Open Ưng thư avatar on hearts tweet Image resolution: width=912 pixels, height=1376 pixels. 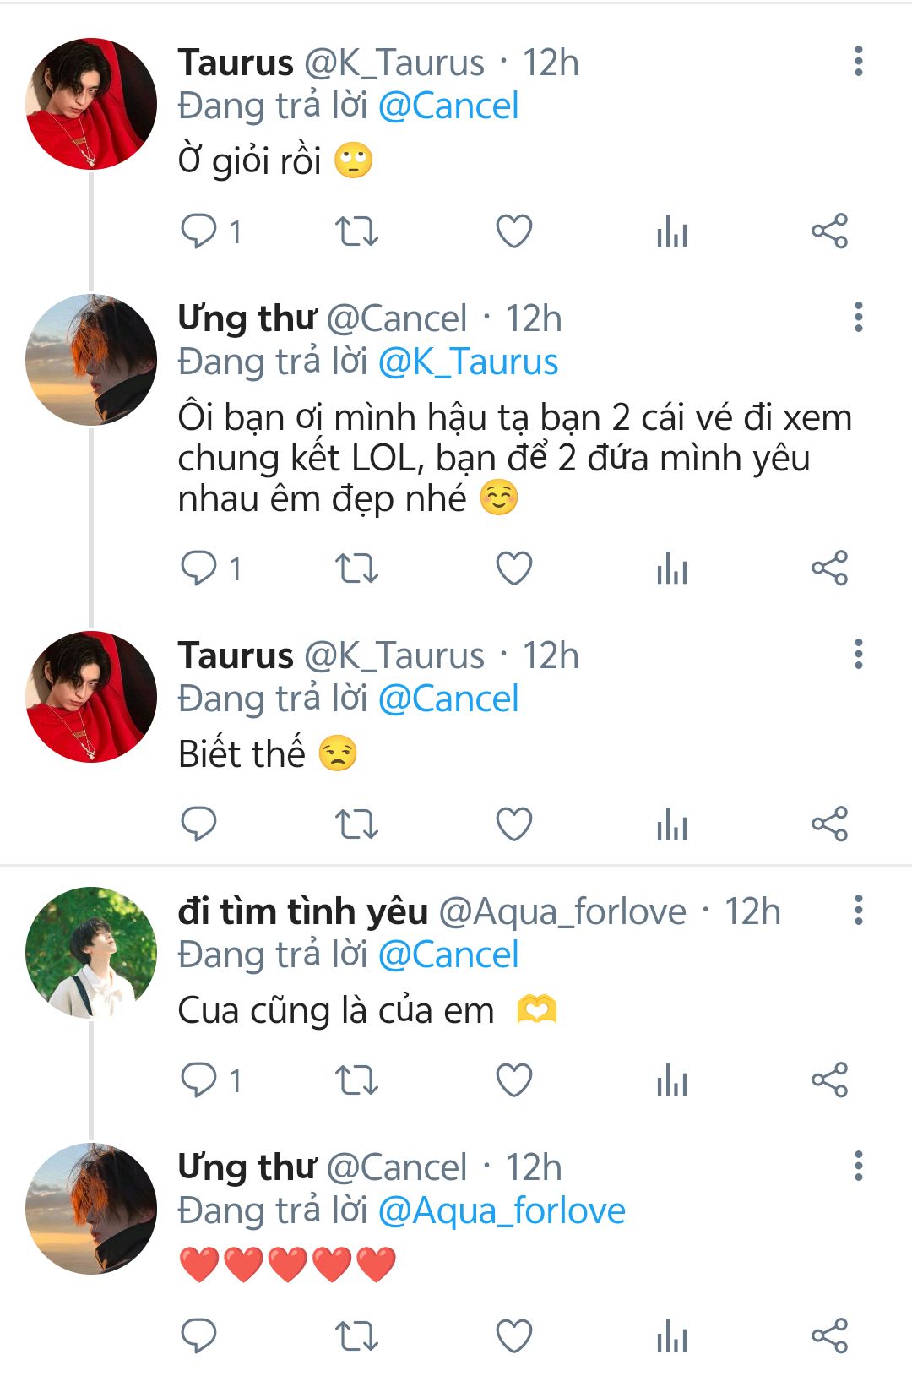click(91, 1208)
